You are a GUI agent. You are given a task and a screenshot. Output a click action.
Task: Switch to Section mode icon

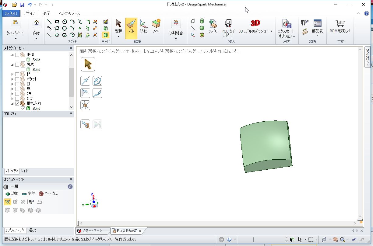pyautogui.click(x=105, y=28)
